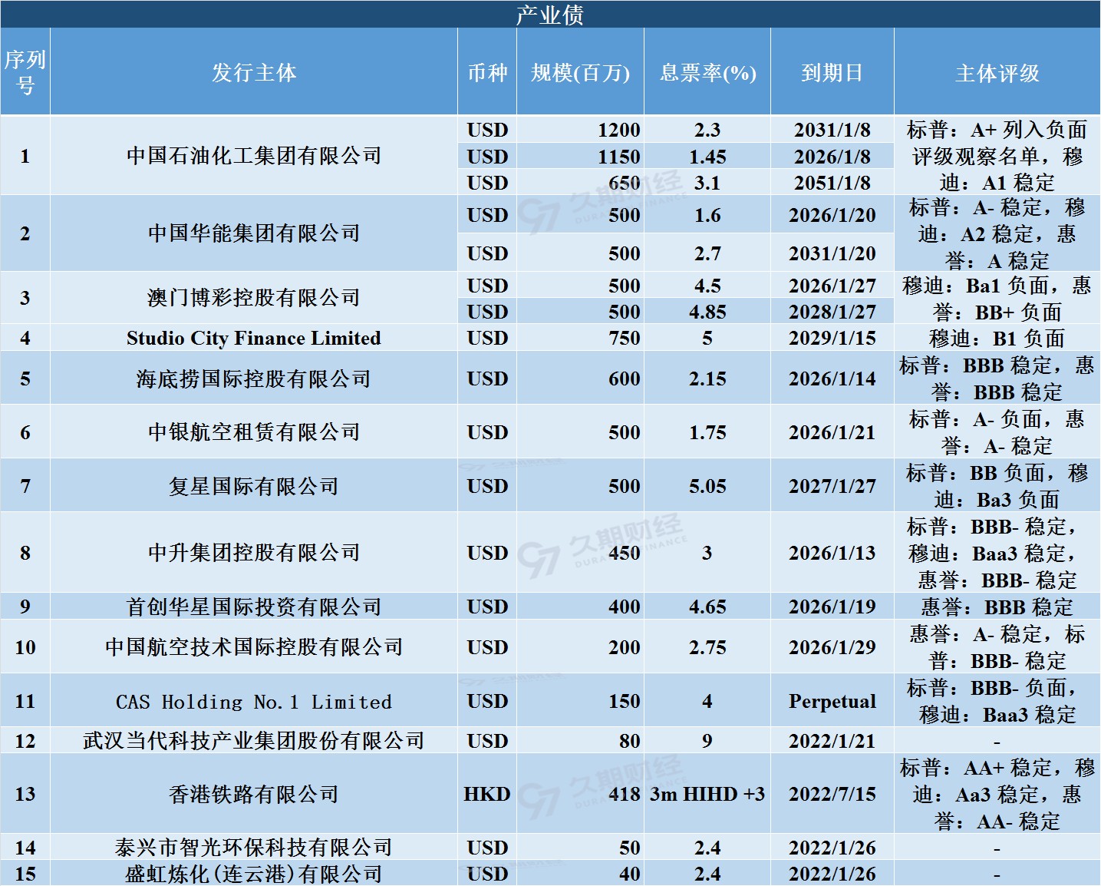Select the 4.85 coupon rate
This screenshot has height=886, width=1101.
pyautogui.click(x=707, y=312)
